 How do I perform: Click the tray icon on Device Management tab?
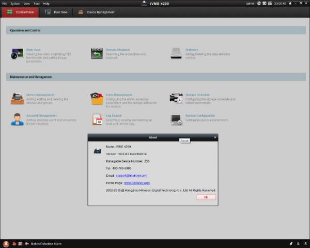coord(81,12)
